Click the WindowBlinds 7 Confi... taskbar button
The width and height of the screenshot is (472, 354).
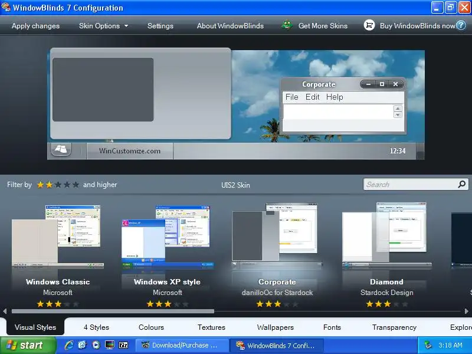277,345
